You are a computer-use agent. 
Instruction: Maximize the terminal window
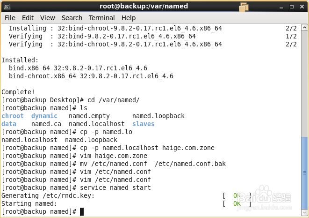coord(291,6)
